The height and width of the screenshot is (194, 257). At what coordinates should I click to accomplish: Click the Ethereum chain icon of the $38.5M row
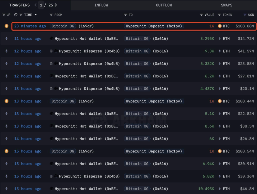pos(7,126)
